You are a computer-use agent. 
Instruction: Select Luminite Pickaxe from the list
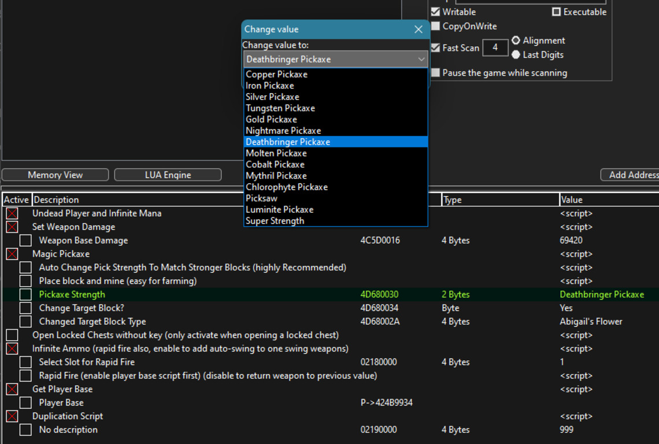coord(279,209)
